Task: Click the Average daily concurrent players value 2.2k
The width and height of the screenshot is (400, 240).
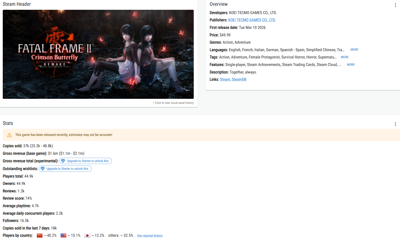Action: coord(59,213)
